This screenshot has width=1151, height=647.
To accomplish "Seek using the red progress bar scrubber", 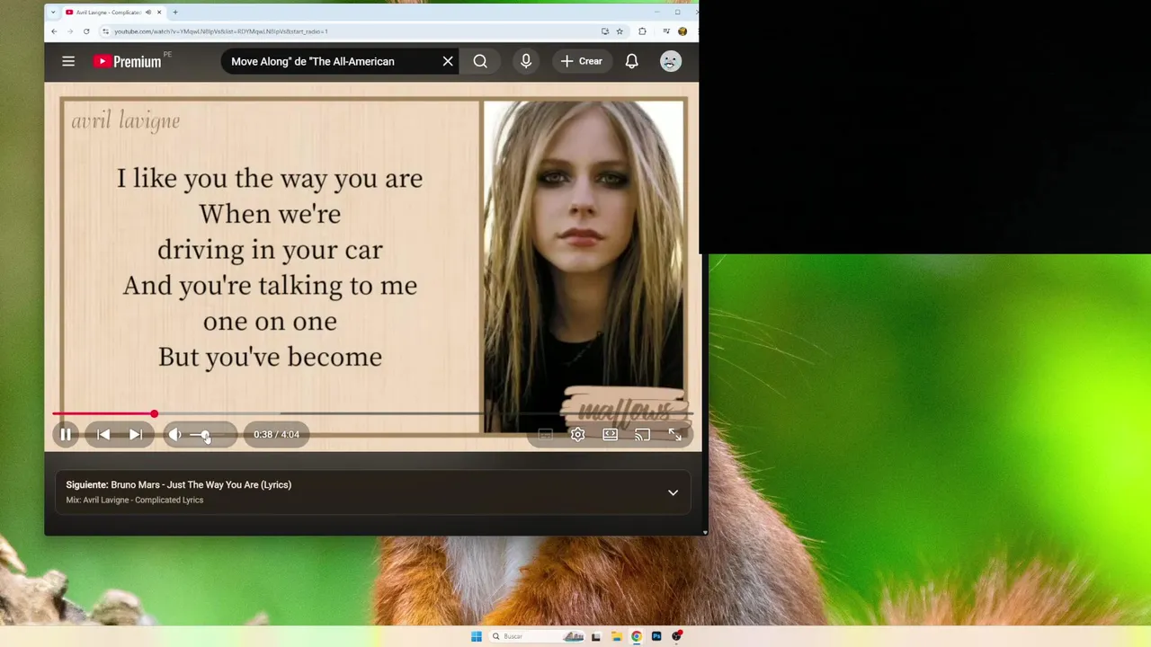I will [x=155, y=413].
